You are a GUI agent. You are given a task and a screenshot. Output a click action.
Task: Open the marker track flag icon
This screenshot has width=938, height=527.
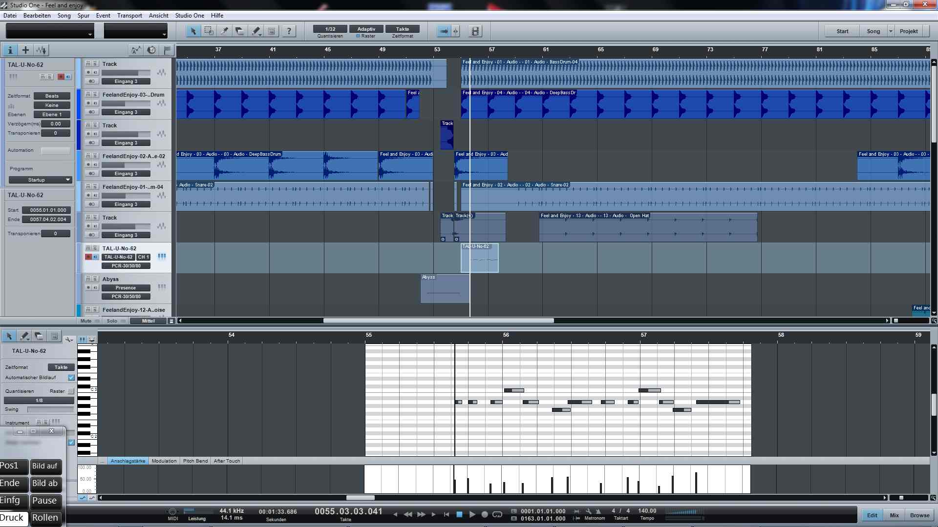tap(167, 50)
